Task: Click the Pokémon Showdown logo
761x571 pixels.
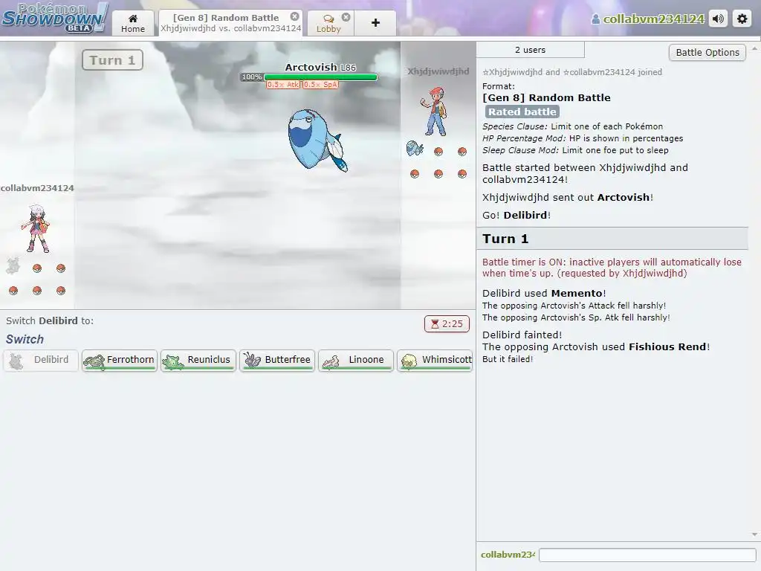Action: pos(54,18)
